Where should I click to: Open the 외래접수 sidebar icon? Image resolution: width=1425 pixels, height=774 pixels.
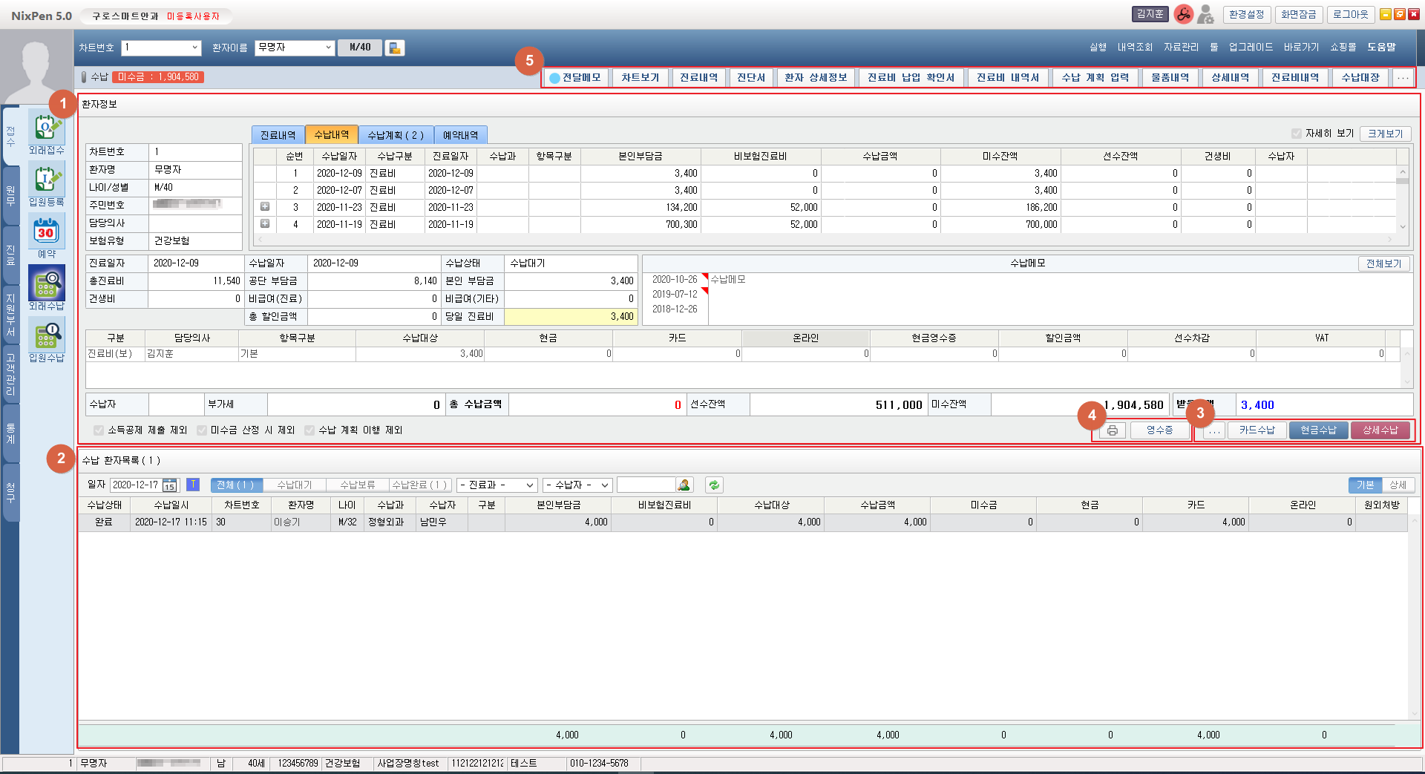(46, 129)
